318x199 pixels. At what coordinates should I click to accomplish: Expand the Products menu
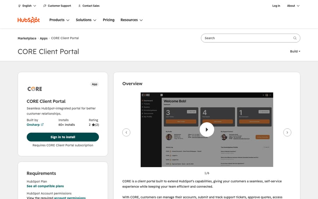coord(59,20)
